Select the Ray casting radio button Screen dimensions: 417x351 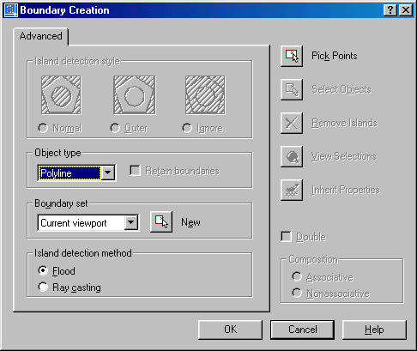43,287
